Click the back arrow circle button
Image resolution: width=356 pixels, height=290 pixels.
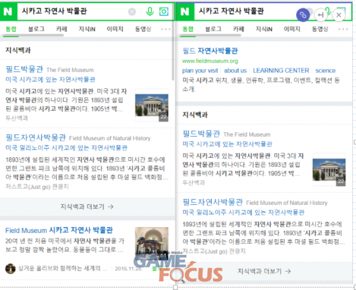point(320,15)
